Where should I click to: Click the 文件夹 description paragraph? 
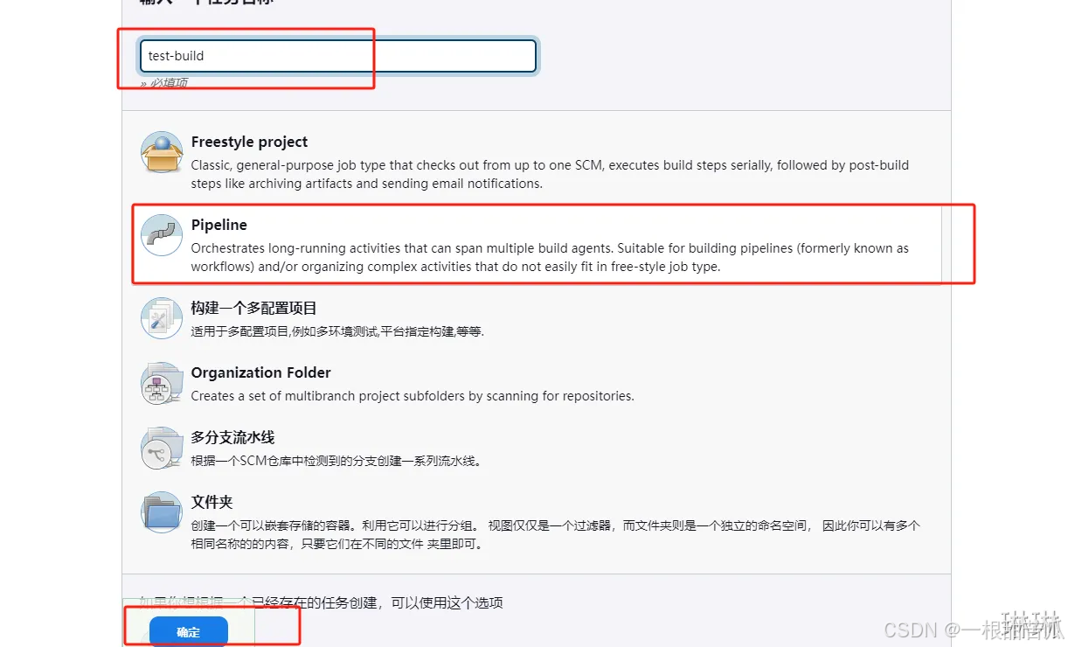click(556, 535)
